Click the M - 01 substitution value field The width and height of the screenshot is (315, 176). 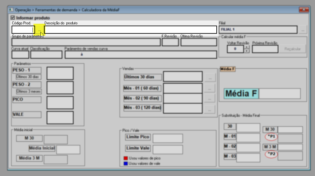pyautogui.click(x=248, y=138)
